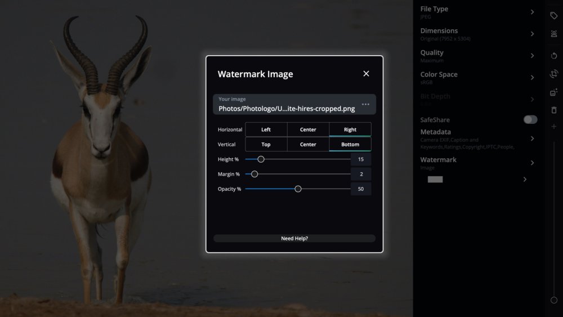
Task: Click the Opacity % value box
Action: click(x=361, y=189)
